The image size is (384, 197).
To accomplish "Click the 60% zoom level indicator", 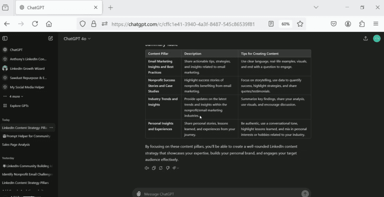I will click(285, 24).
